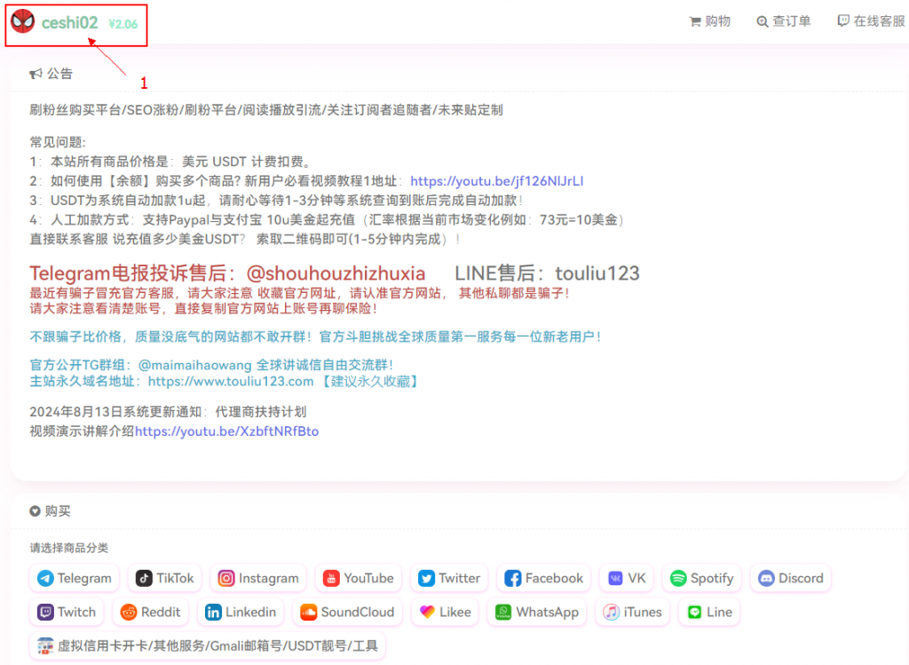Select the WhatsApp category icon
Image resolution: width=909 pixels, height=665 pixels.
click(503, 613)
